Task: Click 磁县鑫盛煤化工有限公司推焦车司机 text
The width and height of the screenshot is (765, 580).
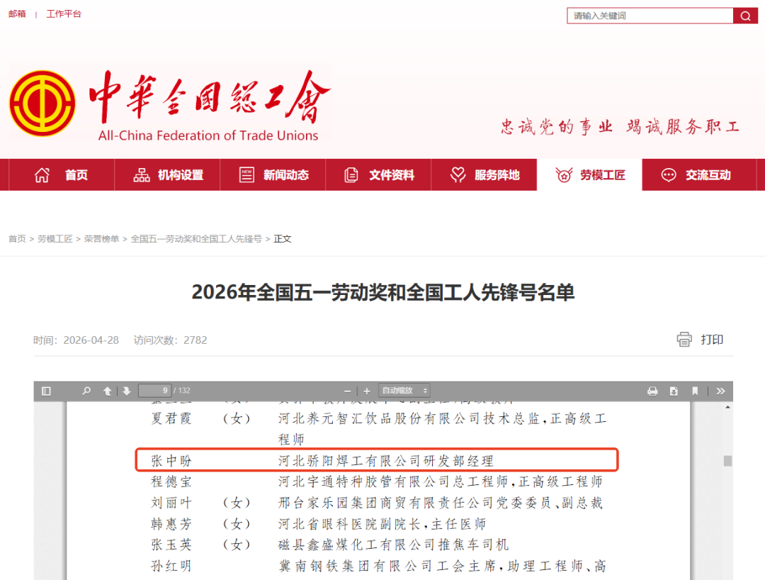Action: tap(393, 545)
